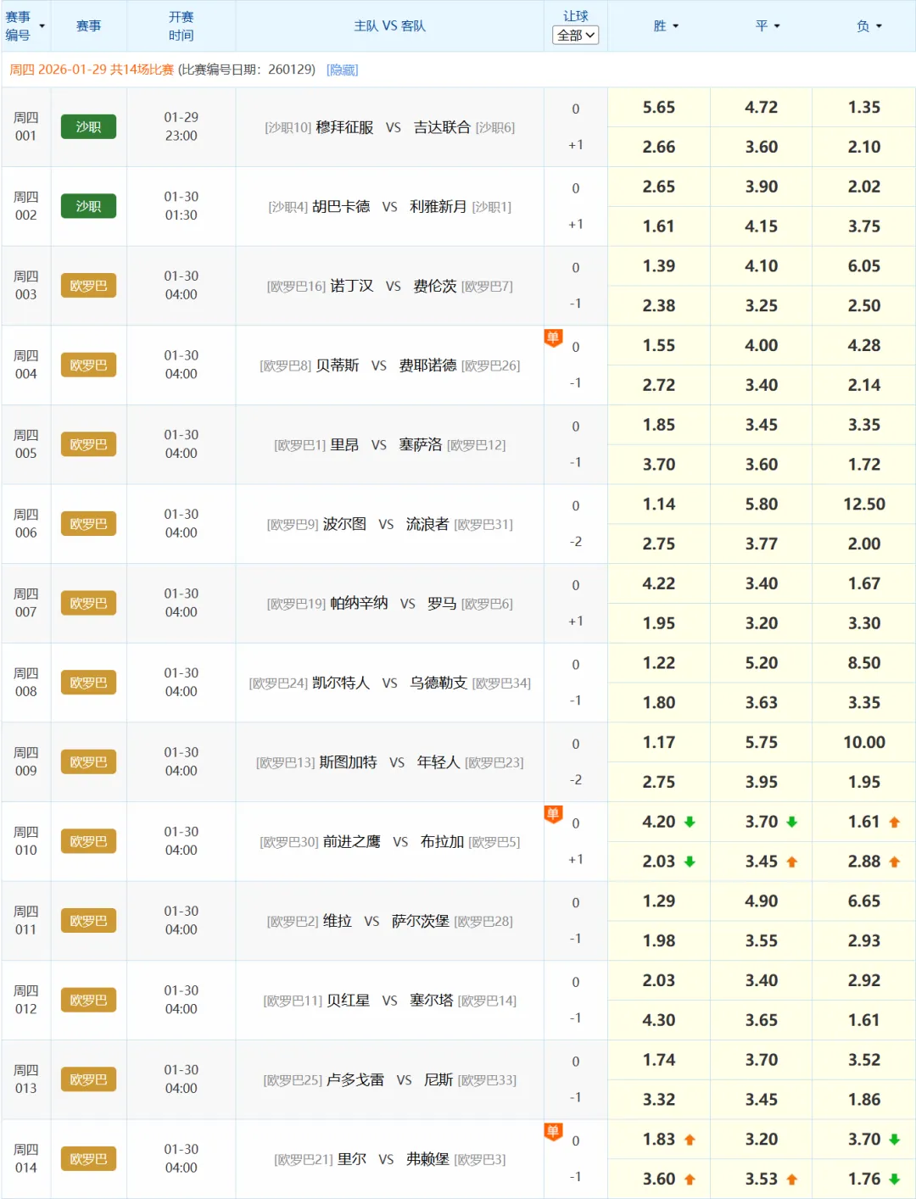Select the 5.65 win odds for 穆拜征服
Screen dimensions: 916x1199
point(658,108)
